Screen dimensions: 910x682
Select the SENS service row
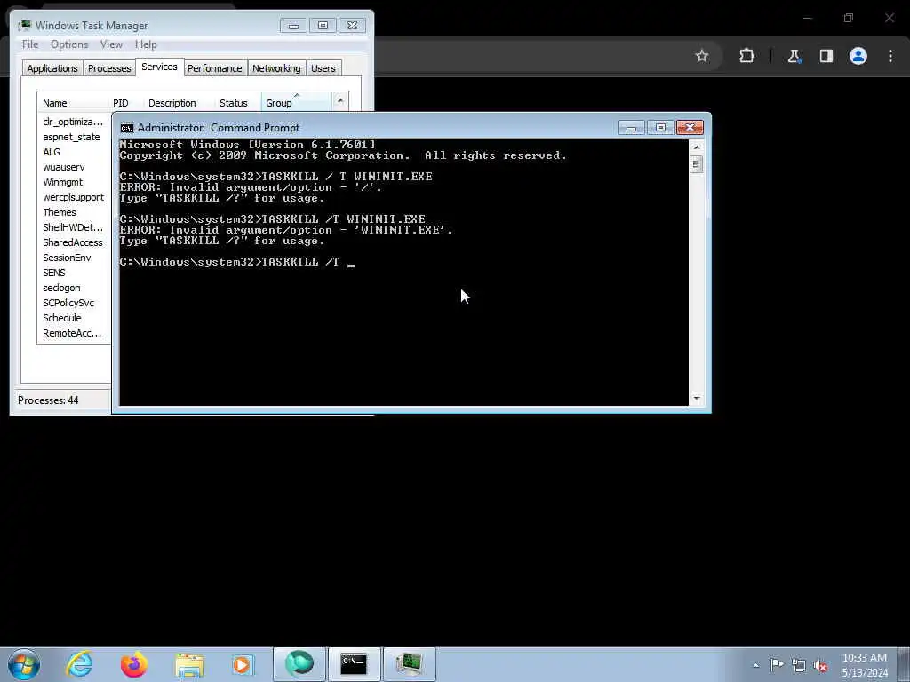coord(73,273)
